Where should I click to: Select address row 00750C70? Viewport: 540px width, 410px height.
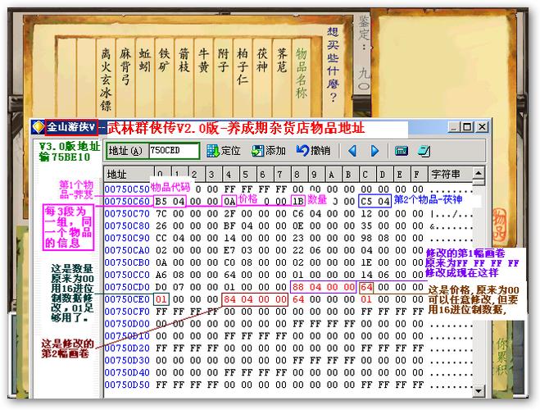click(x=127, y=214)
